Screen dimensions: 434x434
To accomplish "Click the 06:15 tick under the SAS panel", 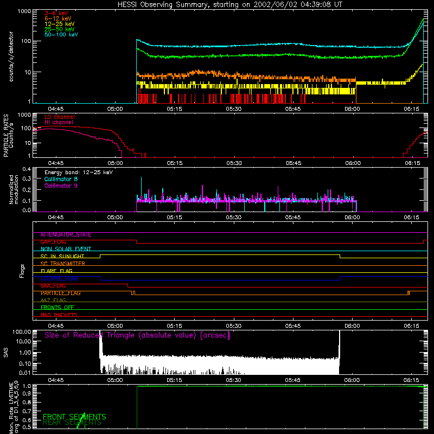I will coord(412,380).
